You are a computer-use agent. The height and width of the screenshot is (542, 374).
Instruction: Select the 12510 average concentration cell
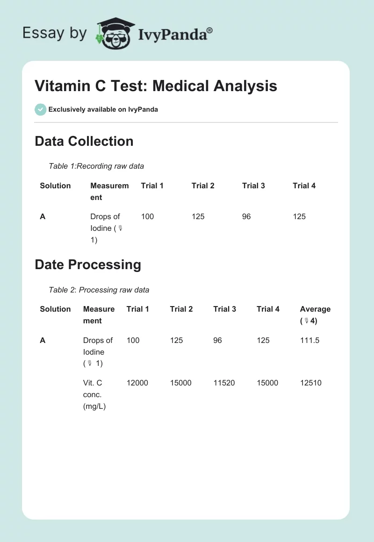click(x=310, y=383)
